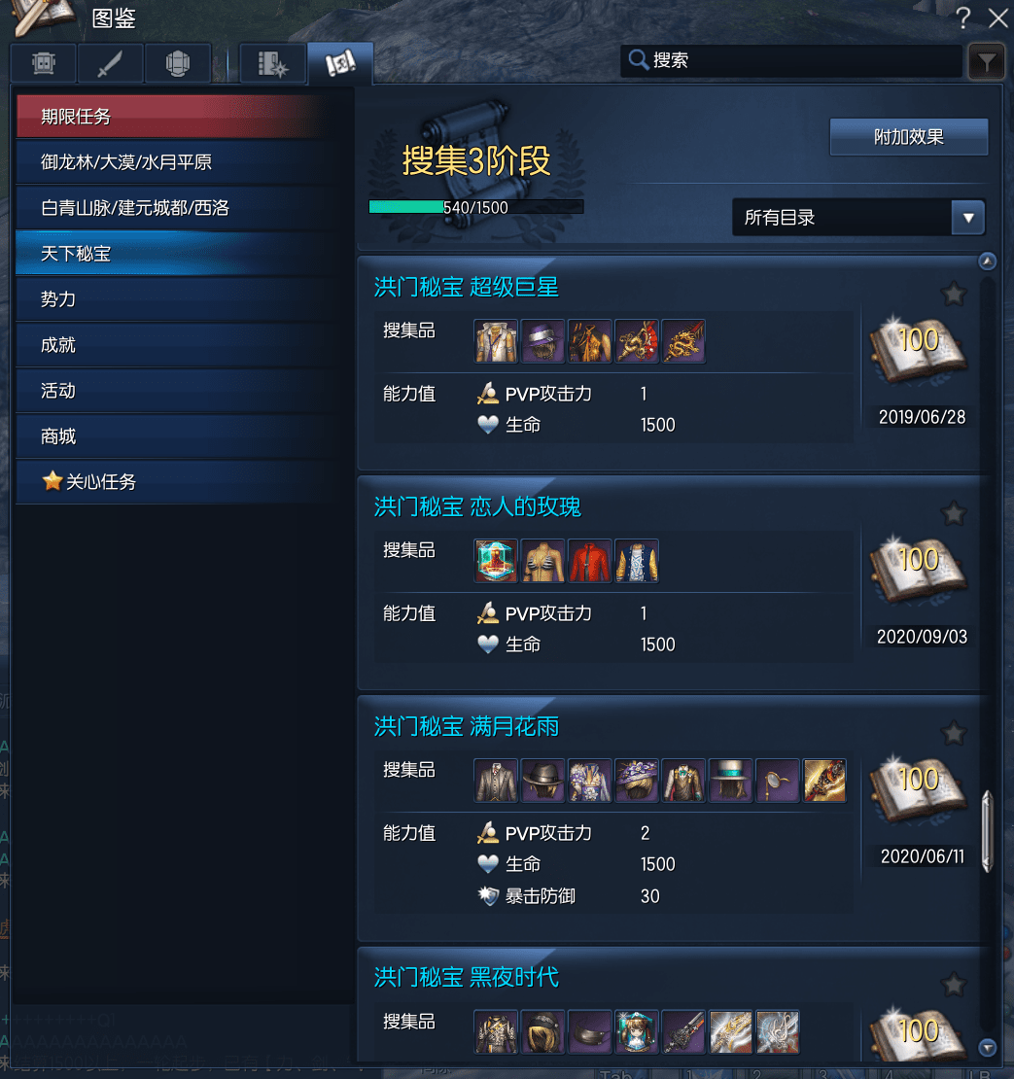The width and height of the screenshot is (1014, 1079).
Task: Click the 附加效果 button
Action: pos(909,137)
